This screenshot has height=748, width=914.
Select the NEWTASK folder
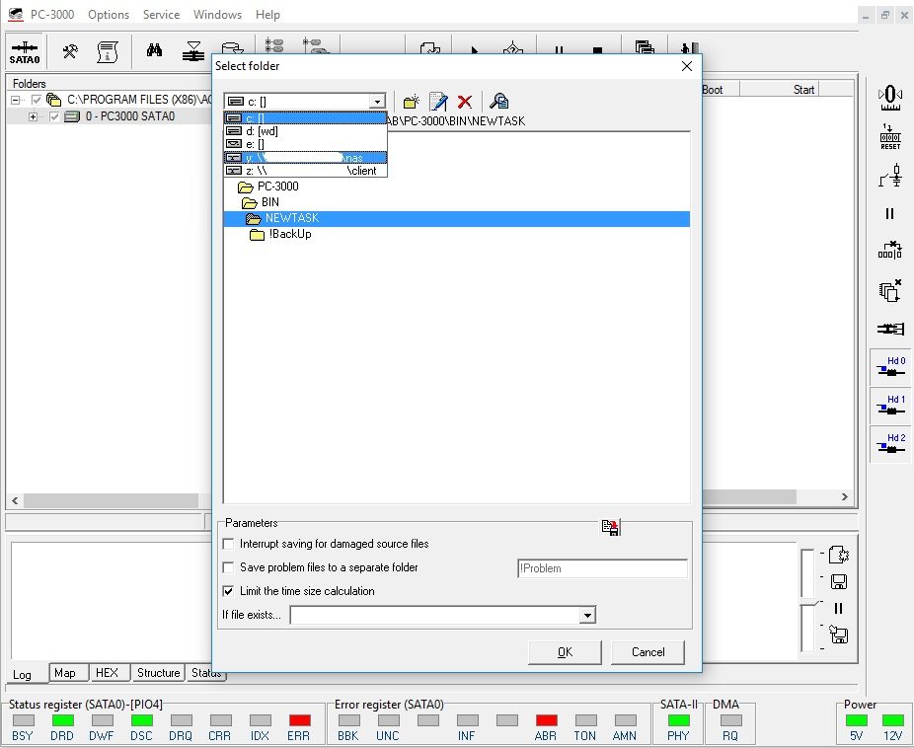click(456, 218)
